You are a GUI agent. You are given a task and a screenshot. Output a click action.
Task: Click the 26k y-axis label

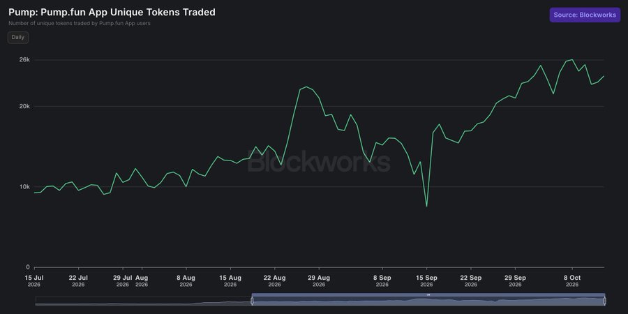[x=25, y=60]
